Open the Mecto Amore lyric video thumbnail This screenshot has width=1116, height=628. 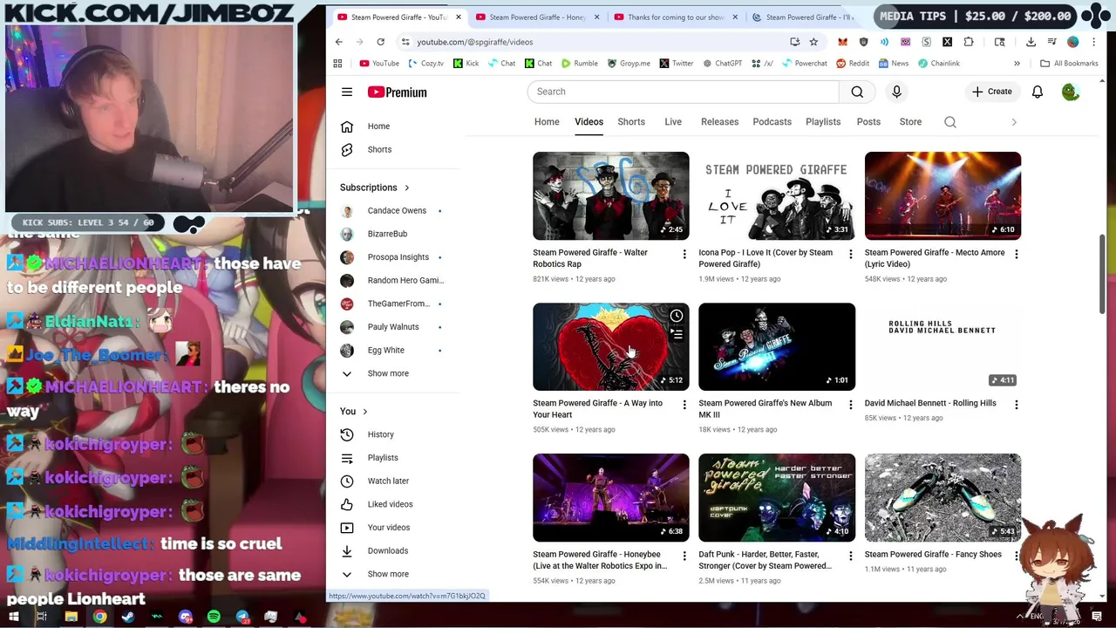click(942, 195)
